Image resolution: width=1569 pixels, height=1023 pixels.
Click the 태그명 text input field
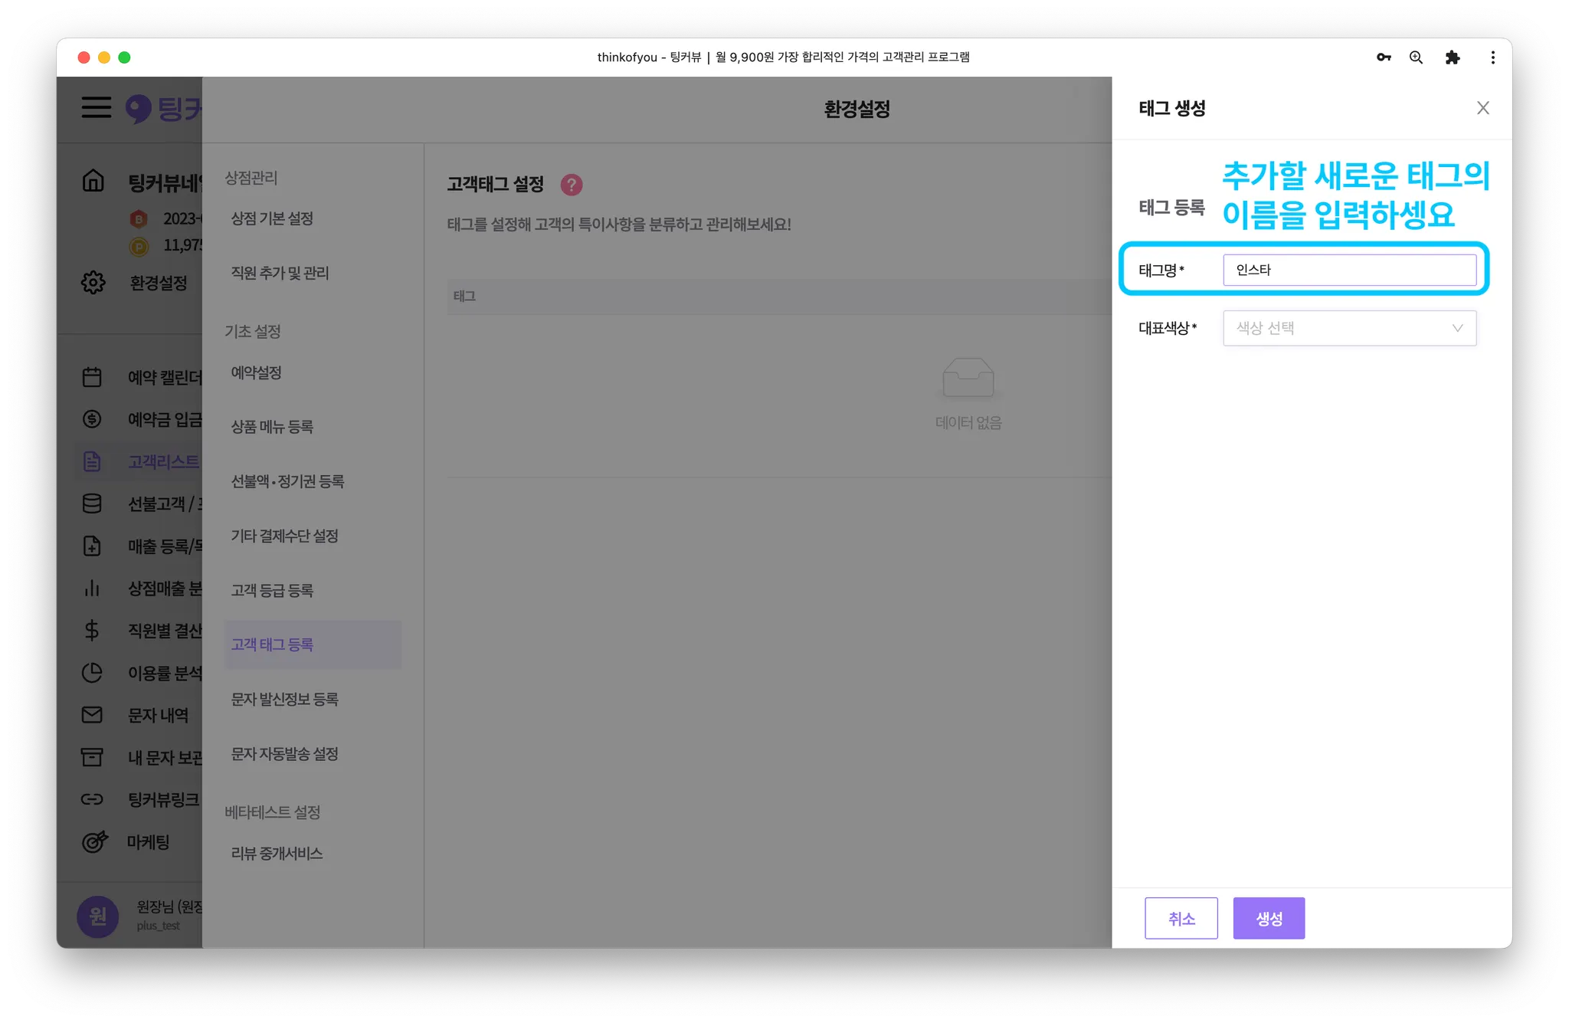1348,270
